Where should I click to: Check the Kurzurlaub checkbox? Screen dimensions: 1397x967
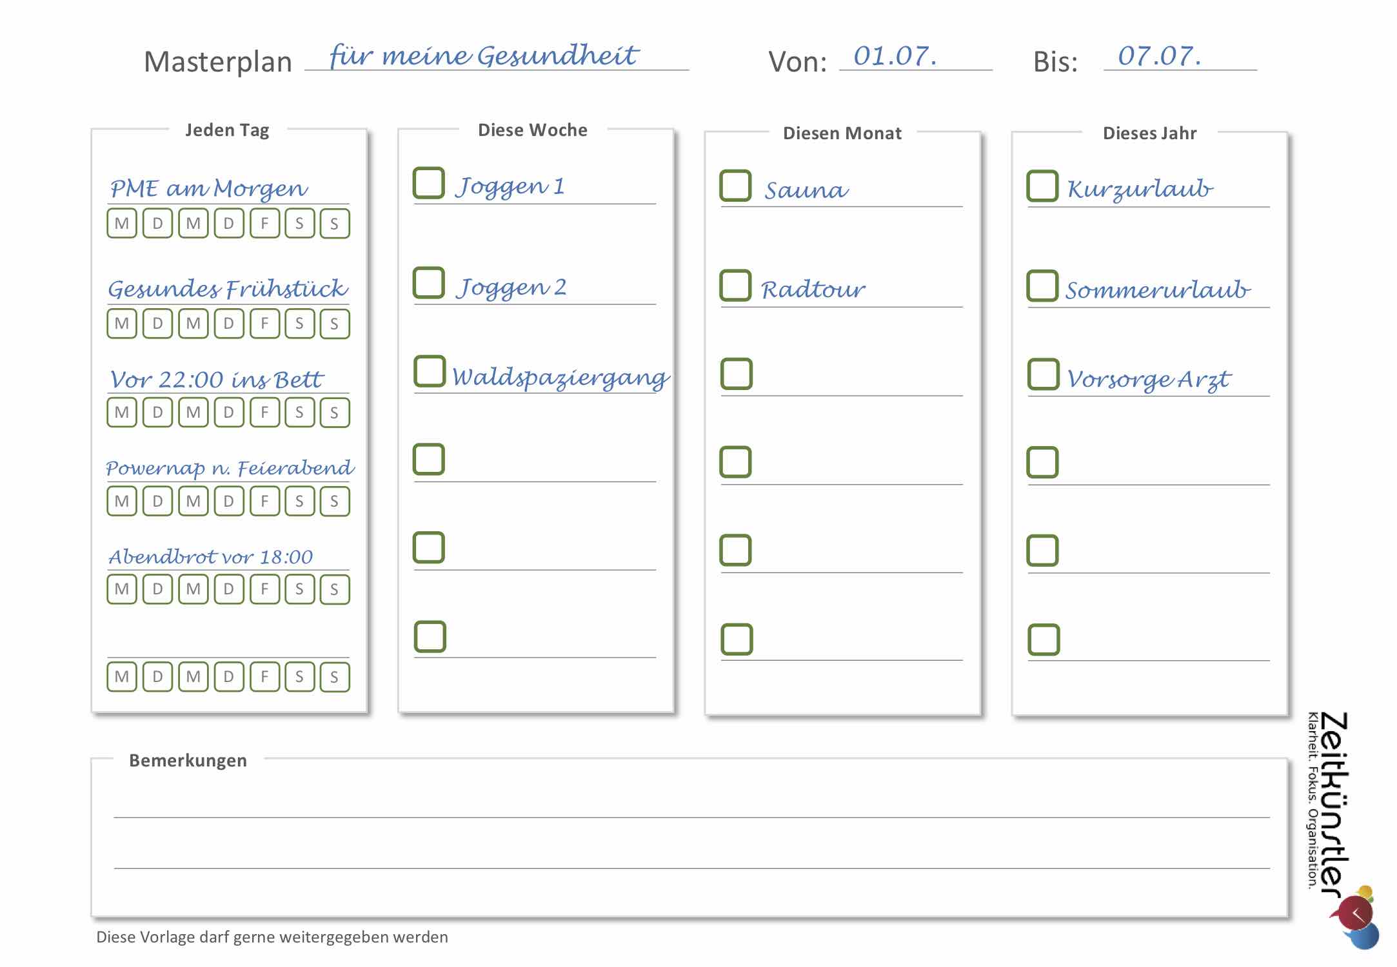pyautogui.click(x=1043, y=186)
